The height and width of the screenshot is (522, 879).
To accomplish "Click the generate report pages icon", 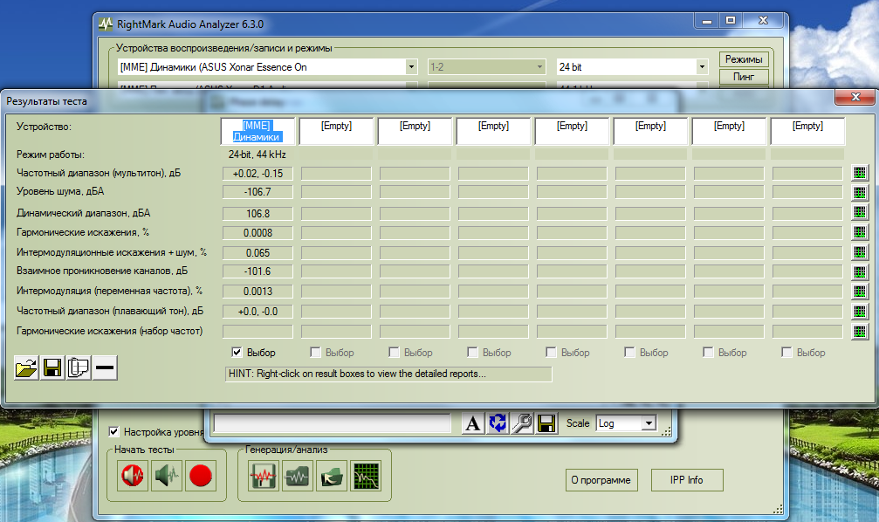I will tap(79, 367).
